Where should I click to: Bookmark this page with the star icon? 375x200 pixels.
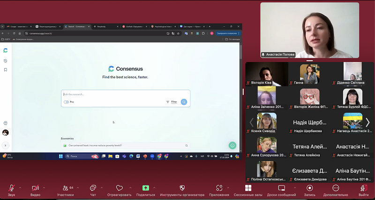click(178, 33)
